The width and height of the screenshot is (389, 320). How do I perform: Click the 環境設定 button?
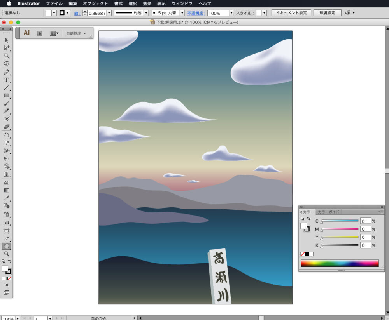pos(327,13)
